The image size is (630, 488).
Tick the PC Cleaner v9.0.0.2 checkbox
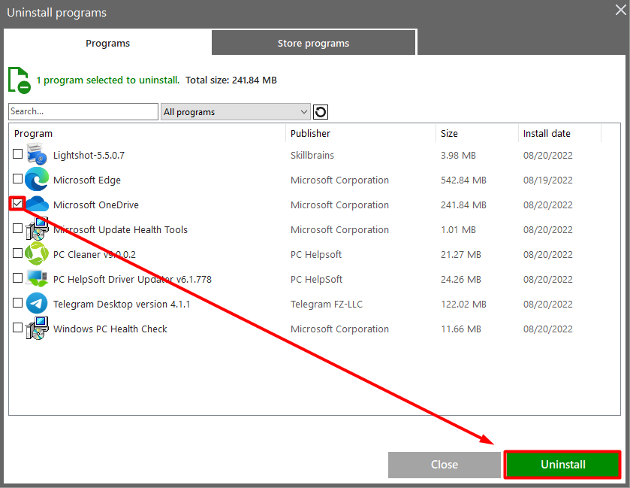point(17,253)
